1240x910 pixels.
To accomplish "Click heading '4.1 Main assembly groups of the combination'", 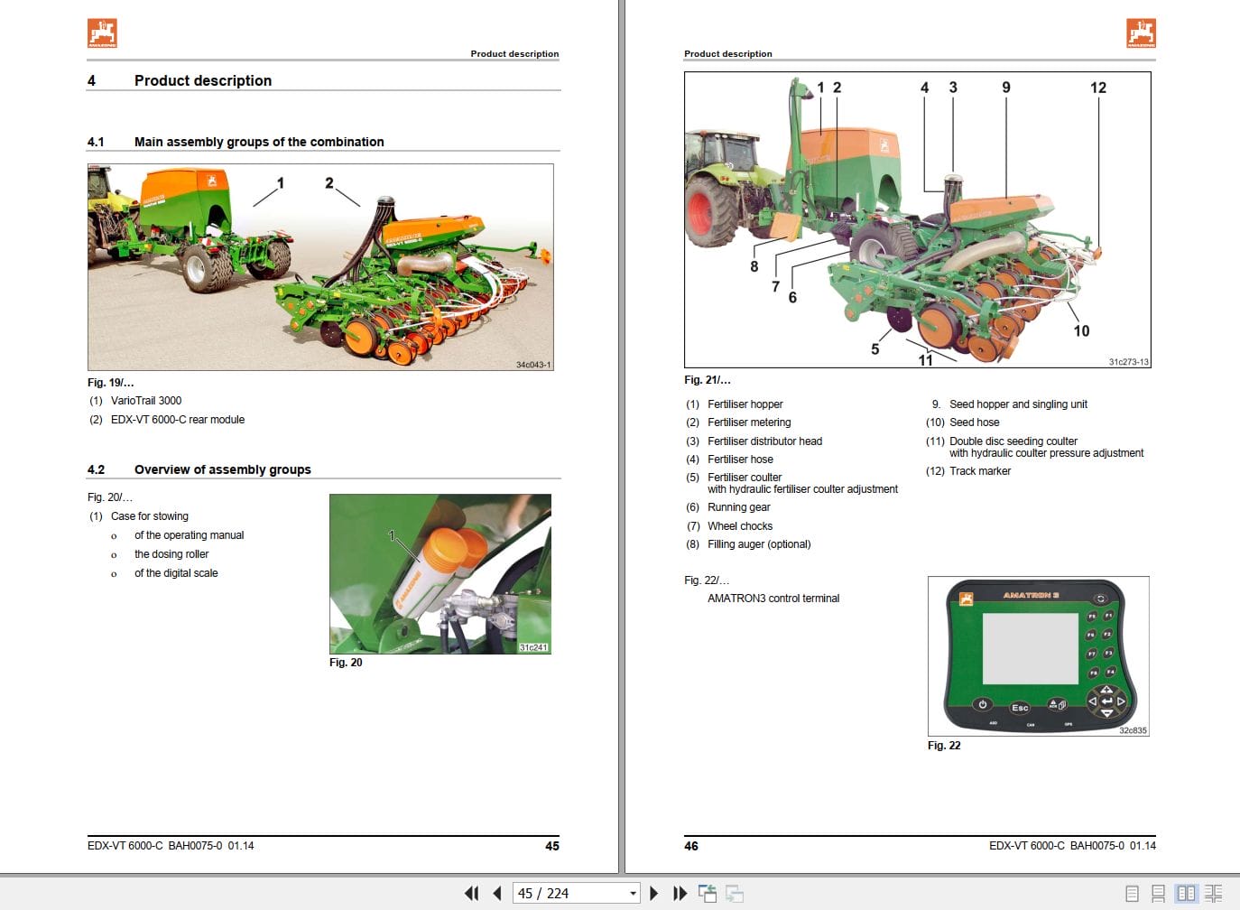I will click(x=236, y=142).
